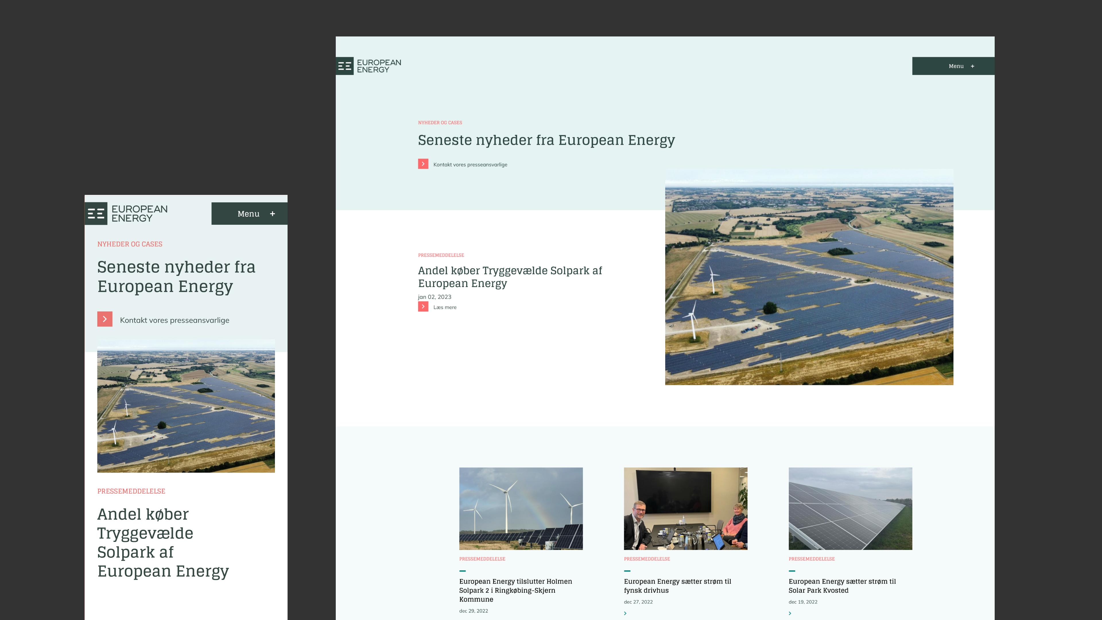
Task: Click the green chevron under fynsk drivhus article
Action: [x=625, y=613]
